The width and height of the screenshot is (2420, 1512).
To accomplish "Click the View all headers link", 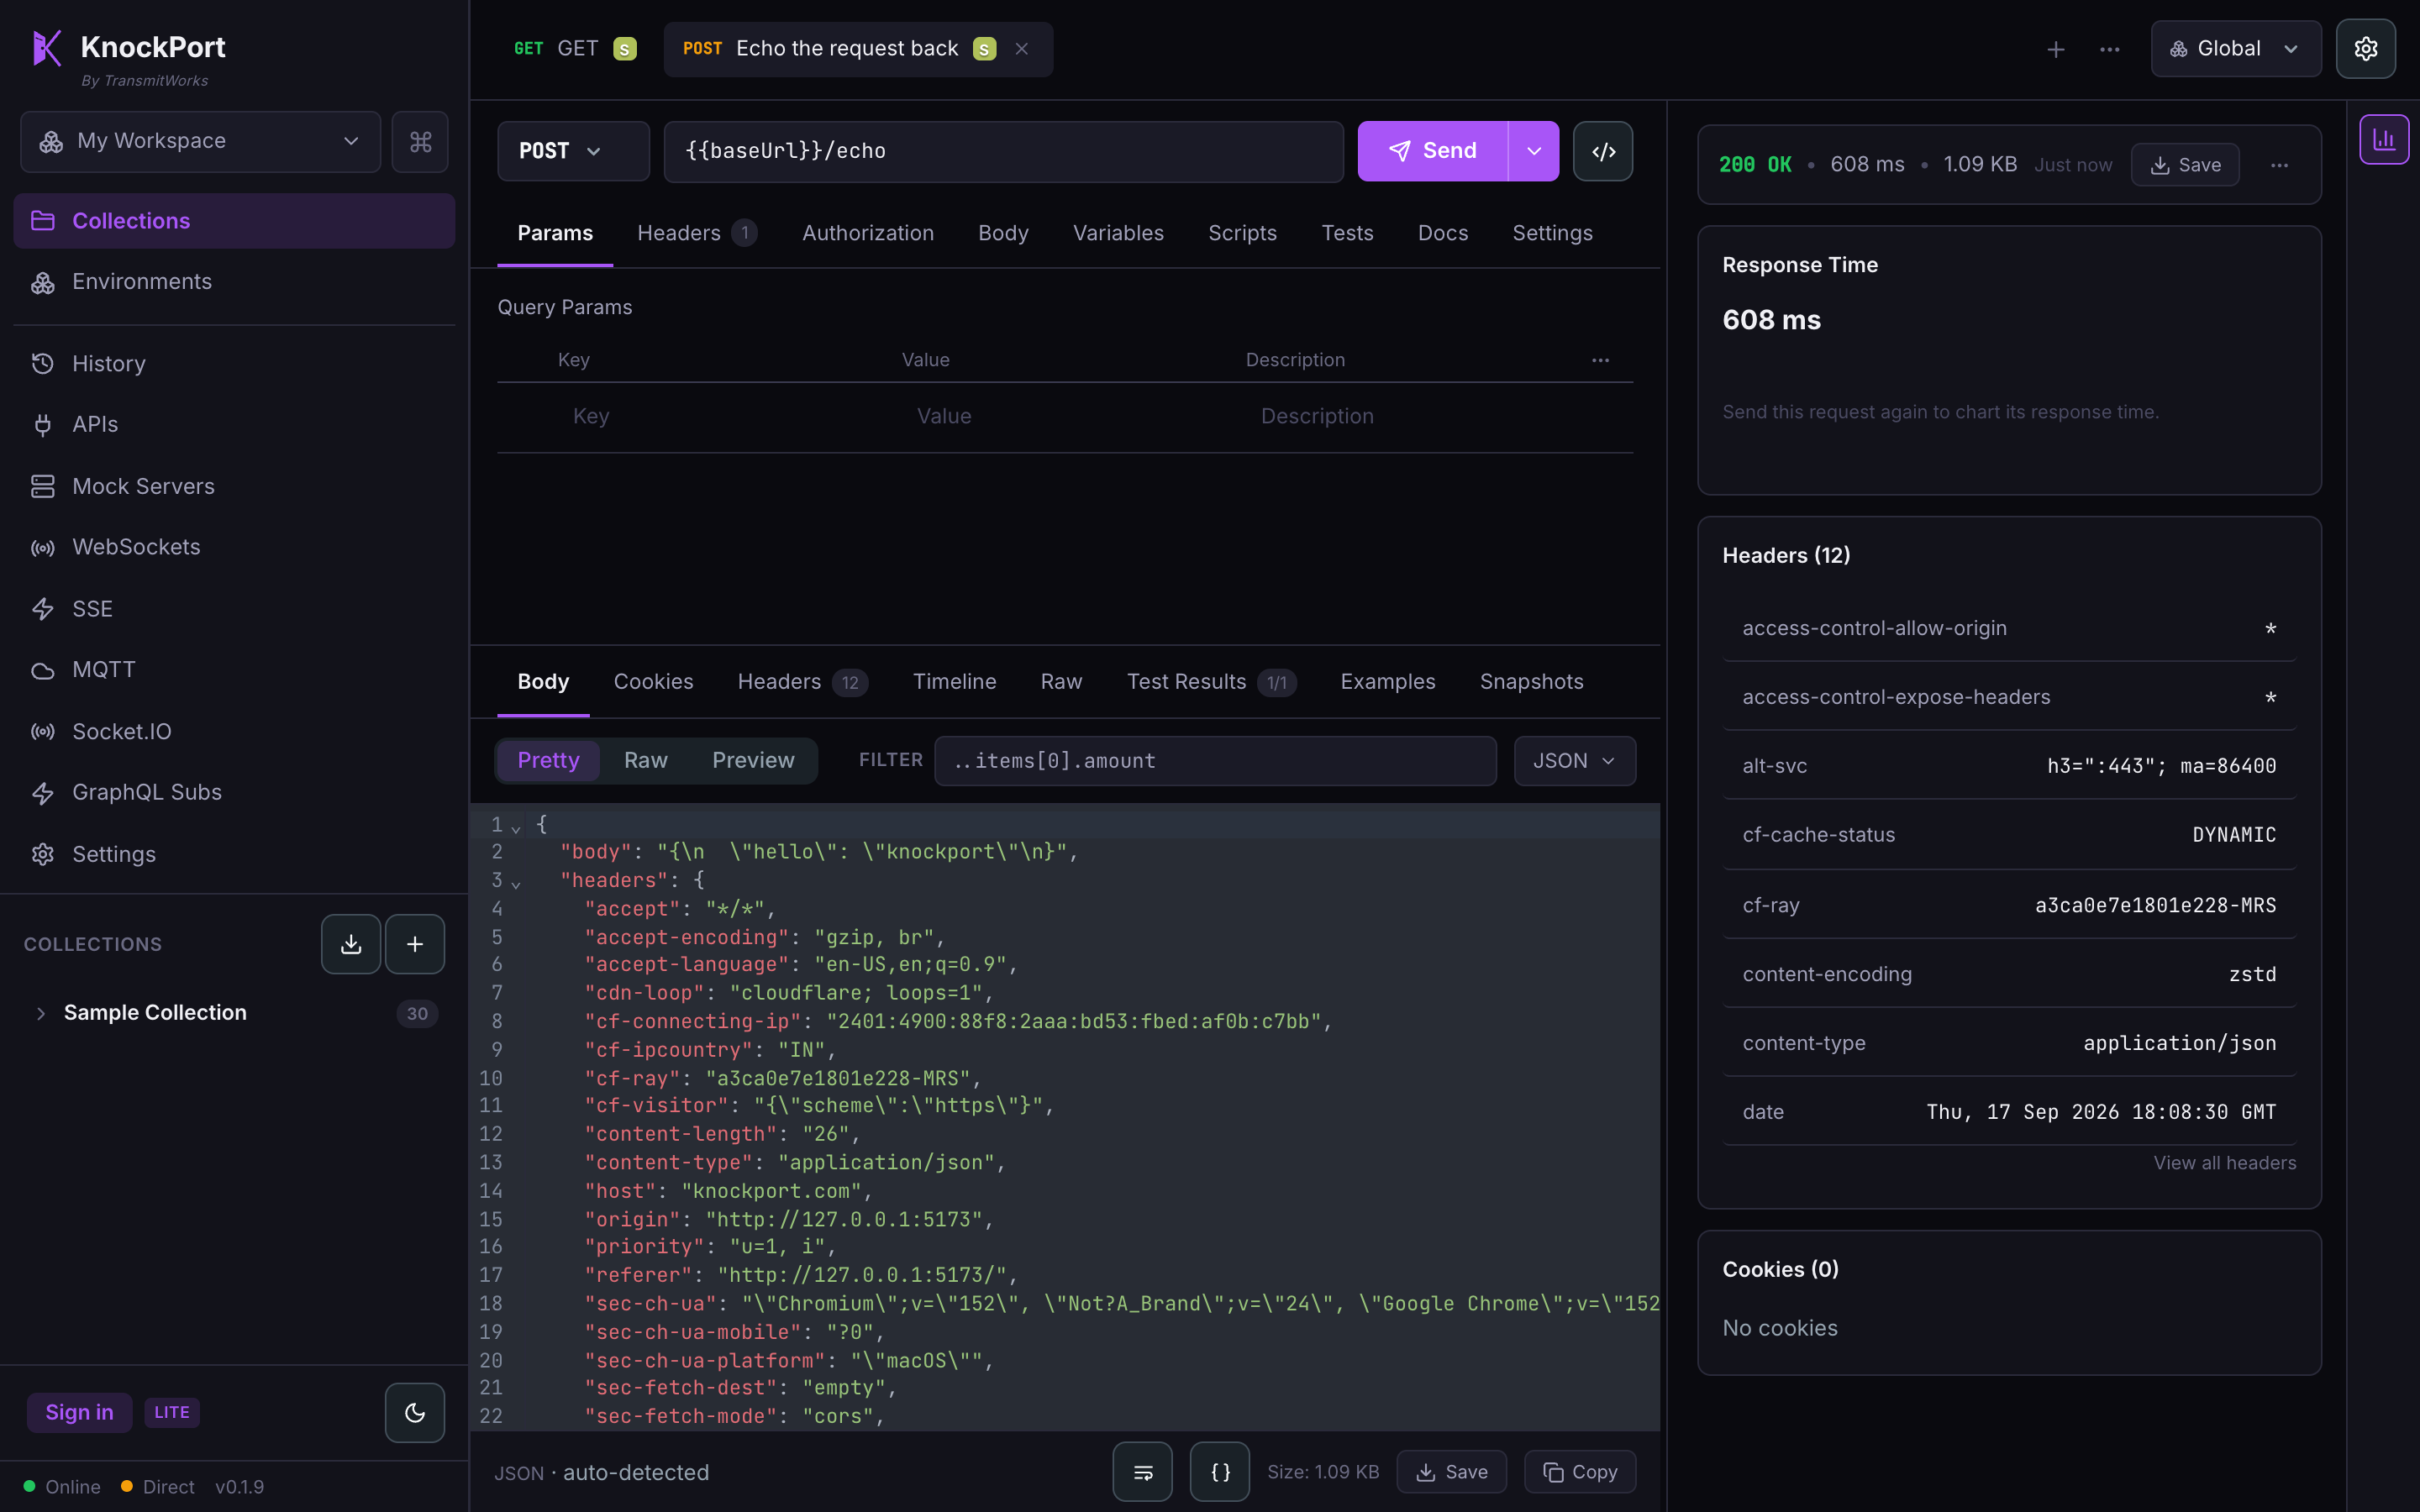I will 2224,1163.
